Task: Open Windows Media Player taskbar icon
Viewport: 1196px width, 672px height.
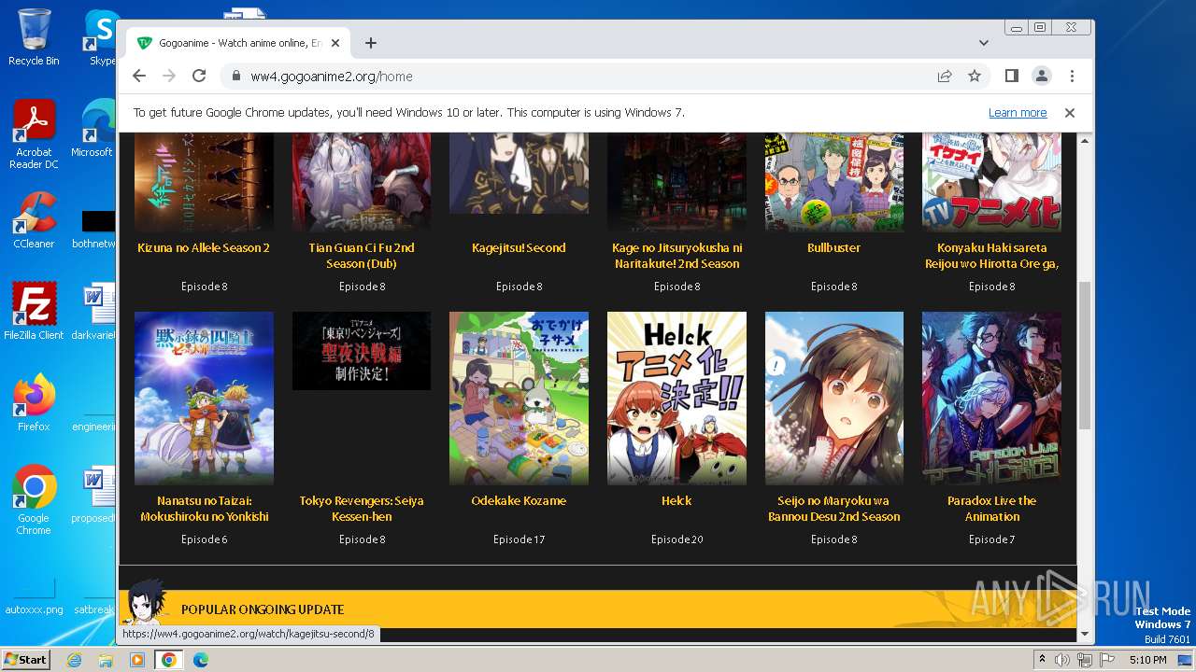Action: coord(137,660)
